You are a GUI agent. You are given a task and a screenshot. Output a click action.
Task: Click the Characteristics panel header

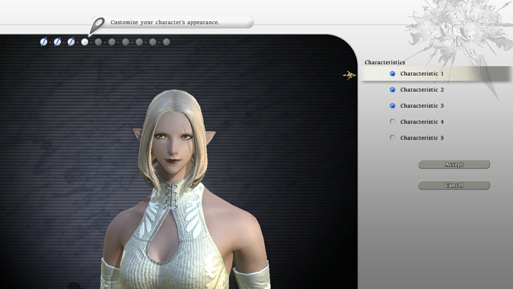coord(384,62)
